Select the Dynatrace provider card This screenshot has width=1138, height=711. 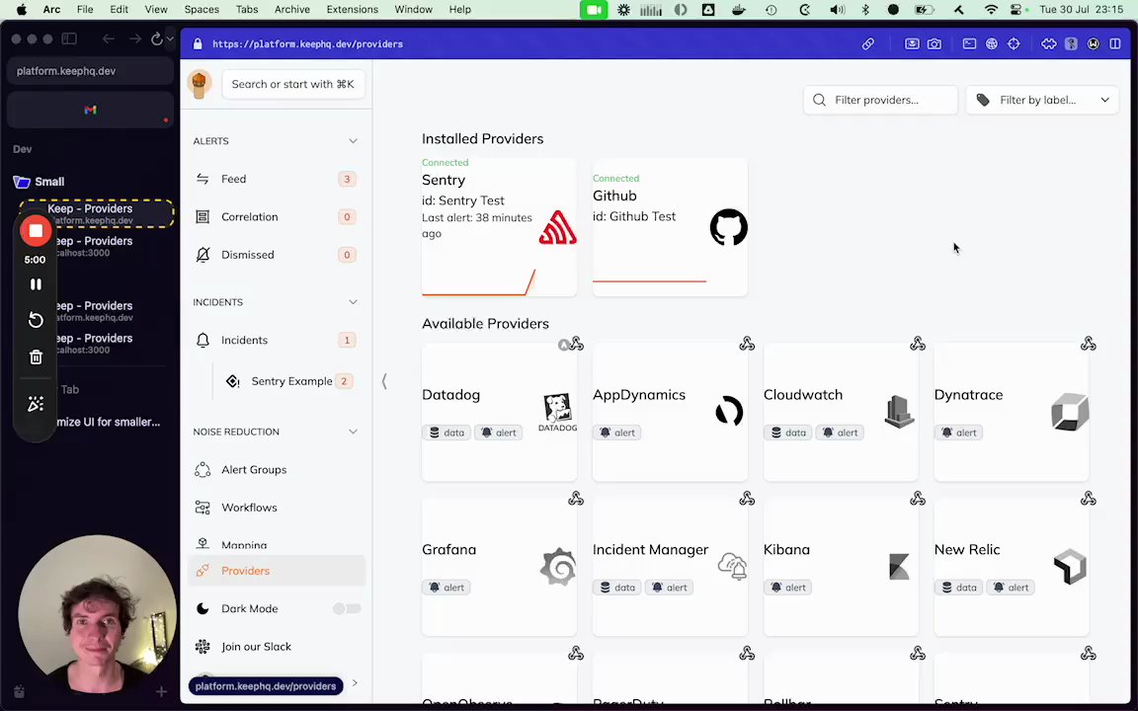pyautogui.click(x=1012, y=412)
